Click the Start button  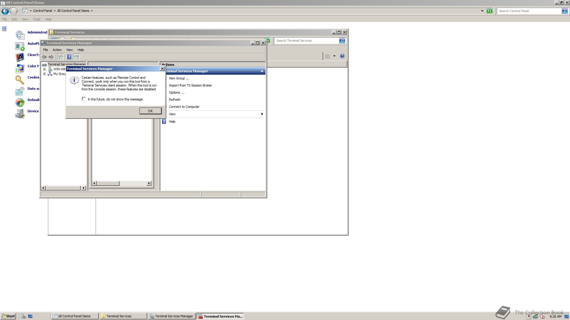click(8, 316)
